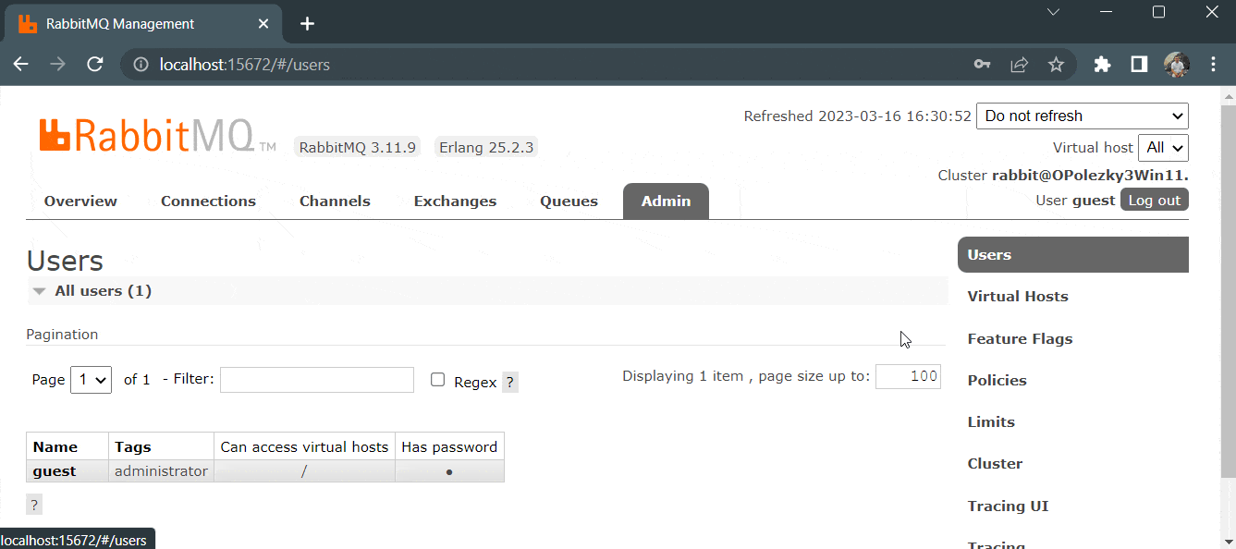Toggle the browser side panel icon
Image resolution: width=1236 pixels, height=549 pixels.
(1139, 64)
